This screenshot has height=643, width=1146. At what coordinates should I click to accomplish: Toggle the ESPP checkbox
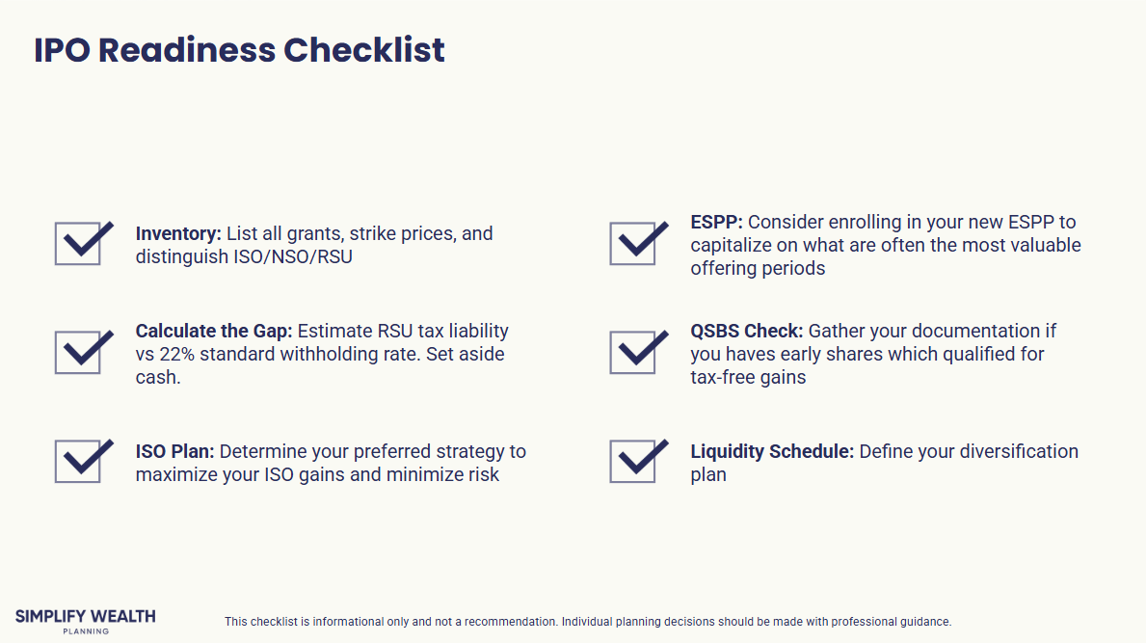(632, 244)
